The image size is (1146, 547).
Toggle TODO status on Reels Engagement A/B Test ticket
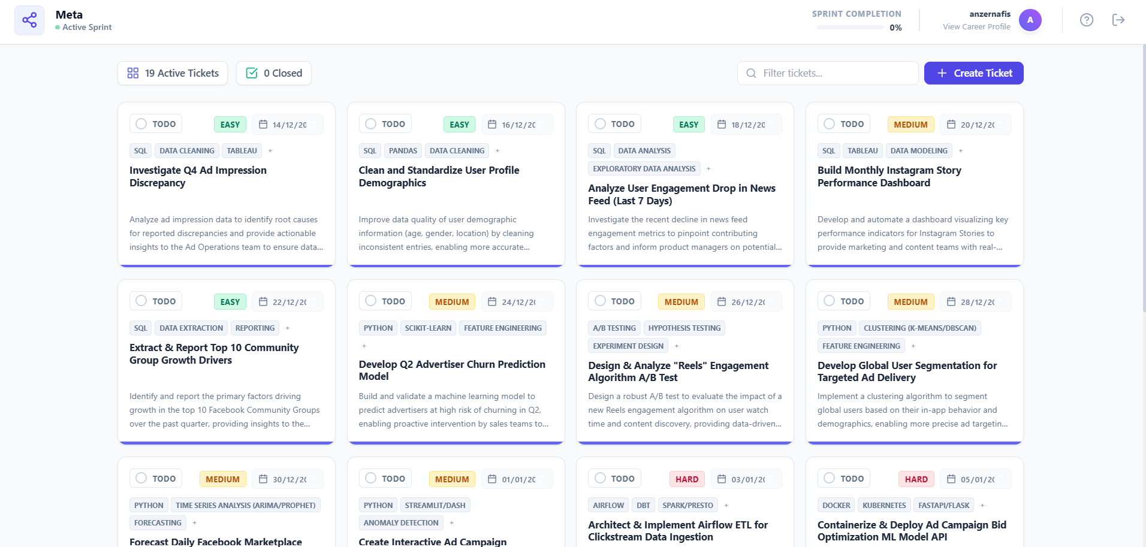pos(615,301)
